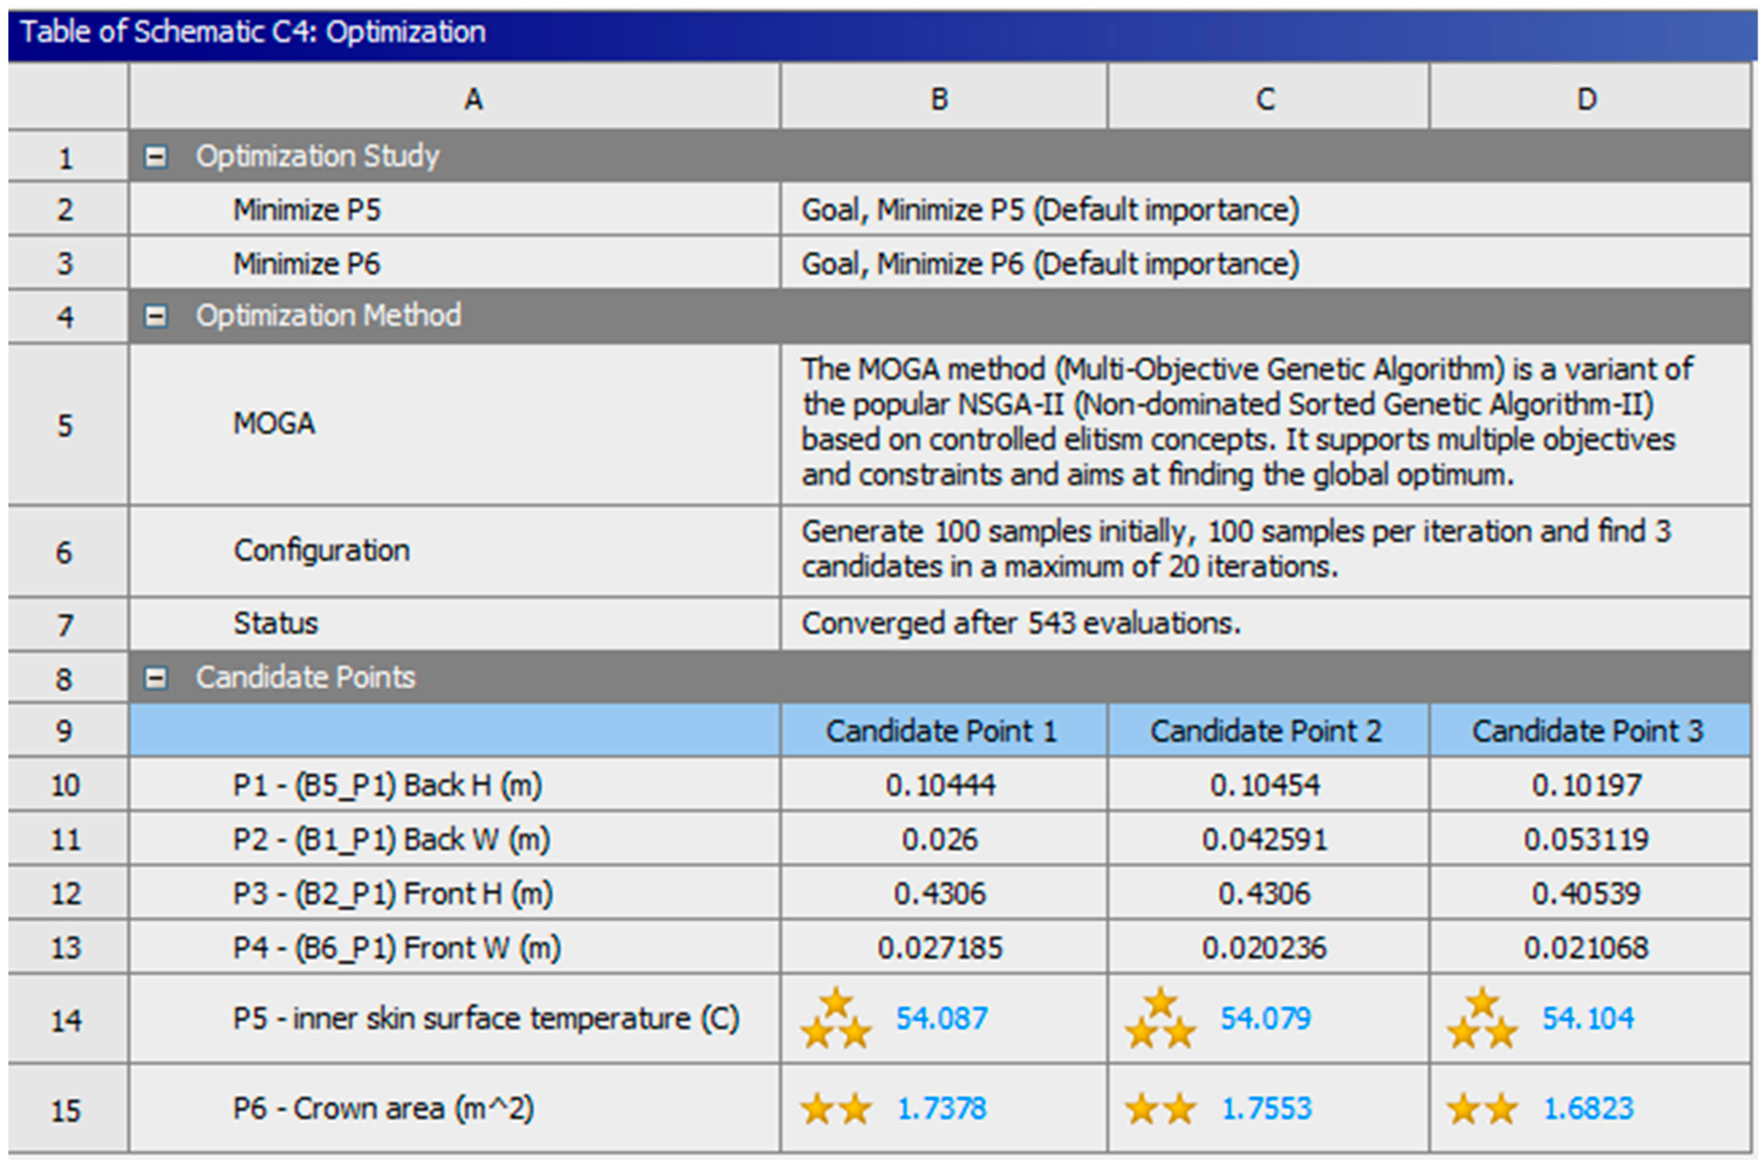Screen dimensions: 1762x1163
Task: Collapse the Optimization Method section
Action: point(155,317)
